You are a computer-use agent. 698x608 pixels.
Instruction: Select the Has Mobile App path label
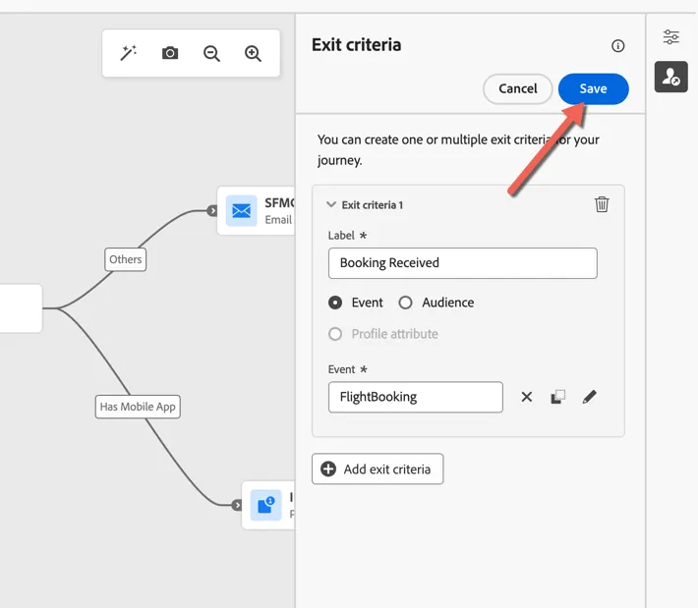click(x=138, y=407)
